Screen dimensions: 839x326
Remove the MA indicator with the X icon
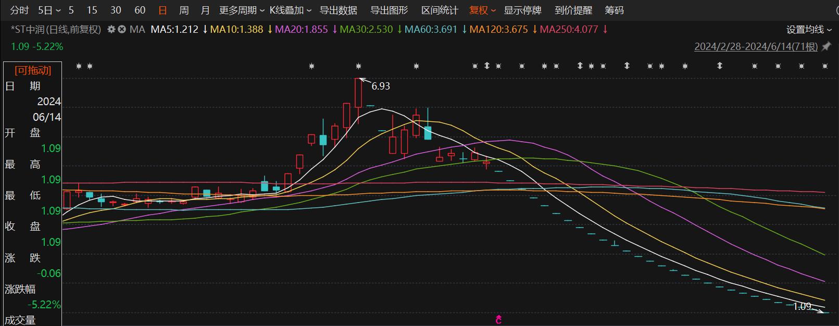click(121, 30)
